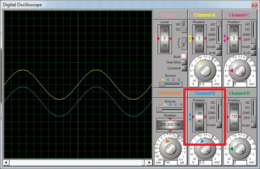This screenshot has height=169, width=260.
Task: Click Channel B inner fine-adjust knob
Action: (x=205, y=149)
